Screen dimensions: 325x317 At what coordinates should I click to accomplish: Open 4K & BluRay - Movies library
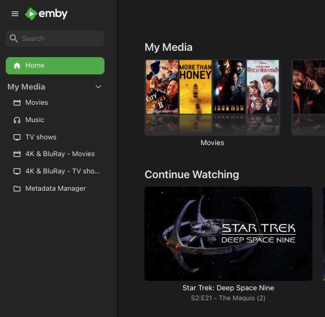(55, 154)
